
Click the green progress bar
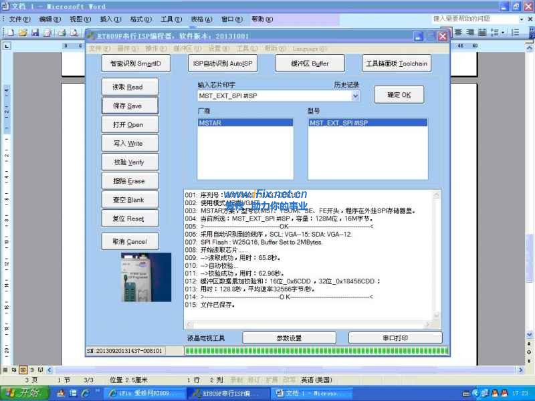tap(314, 350)
